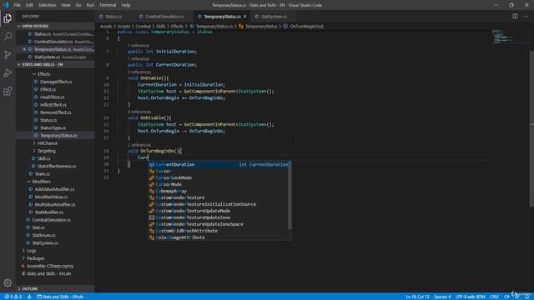Open StatEnum.cs in the explorer

[x=43, y=235]
